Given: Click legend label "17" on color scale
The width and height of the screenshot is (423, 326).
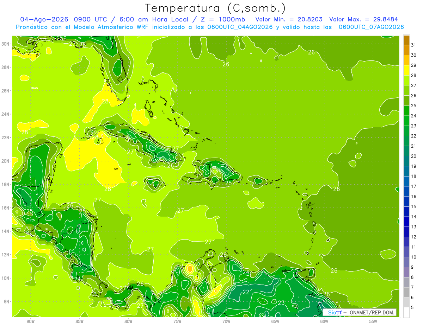Looking at the screenshot, I should coord(414,186).
